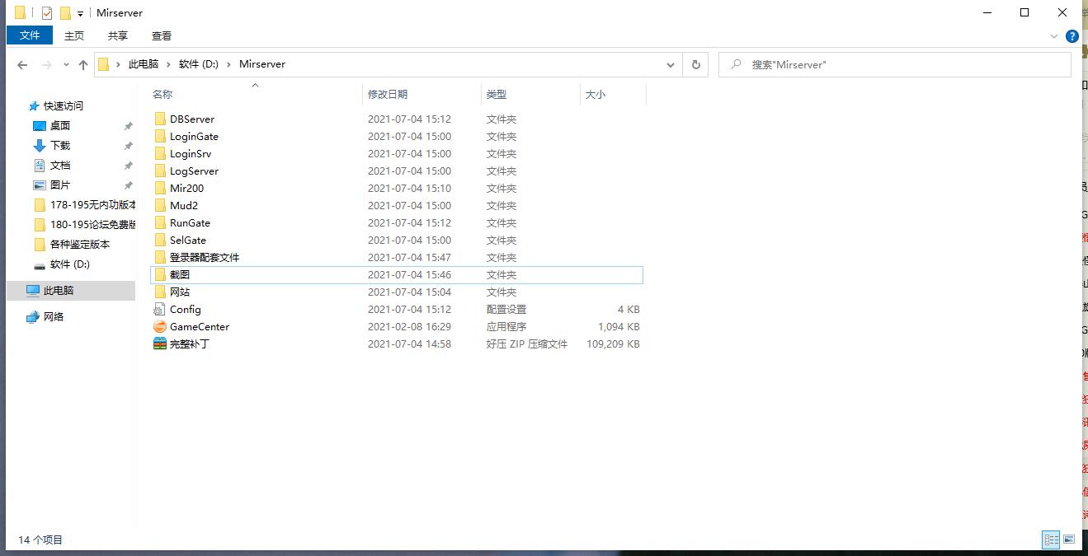Sort by the 修改日期 column header

[388, 95]
